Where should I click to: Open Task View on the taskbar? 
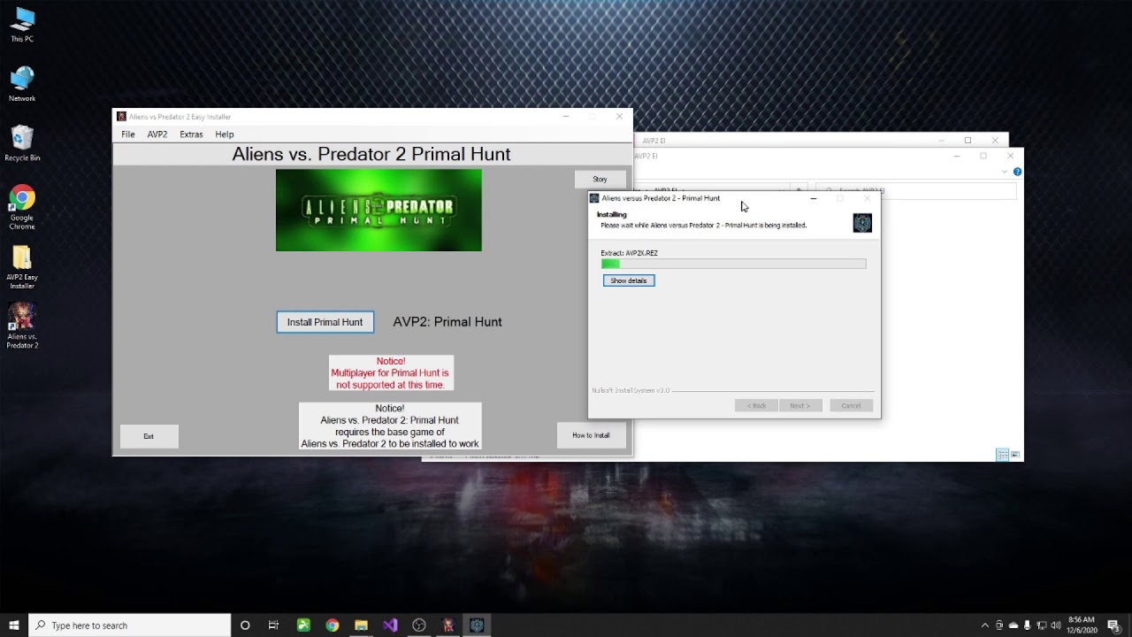[x=273, y=625]
